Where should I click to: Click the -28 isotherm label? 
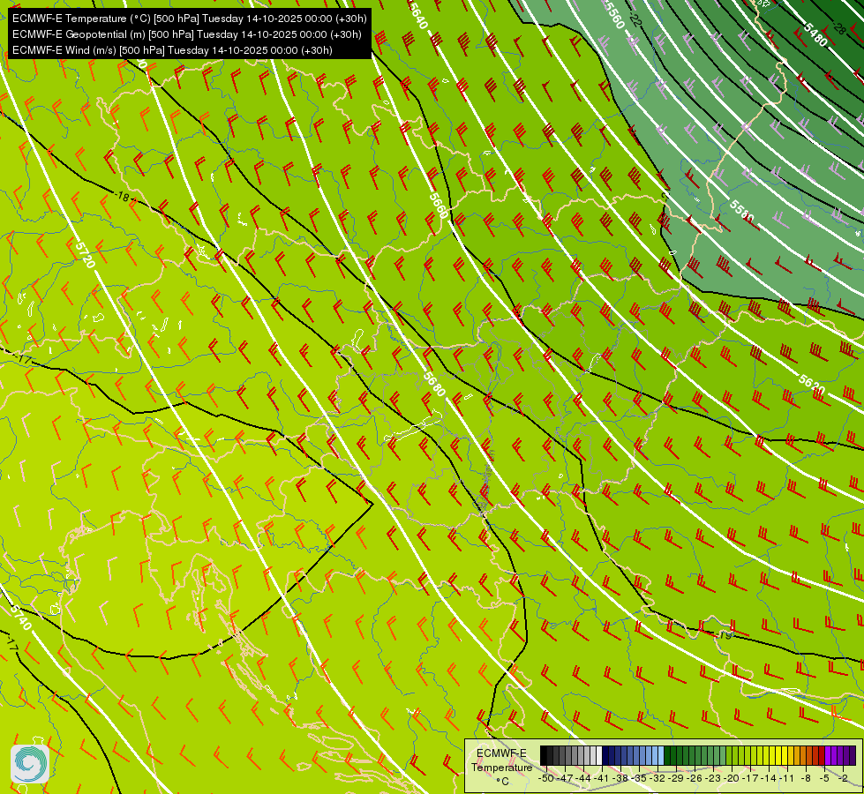(x=838, y=28)
